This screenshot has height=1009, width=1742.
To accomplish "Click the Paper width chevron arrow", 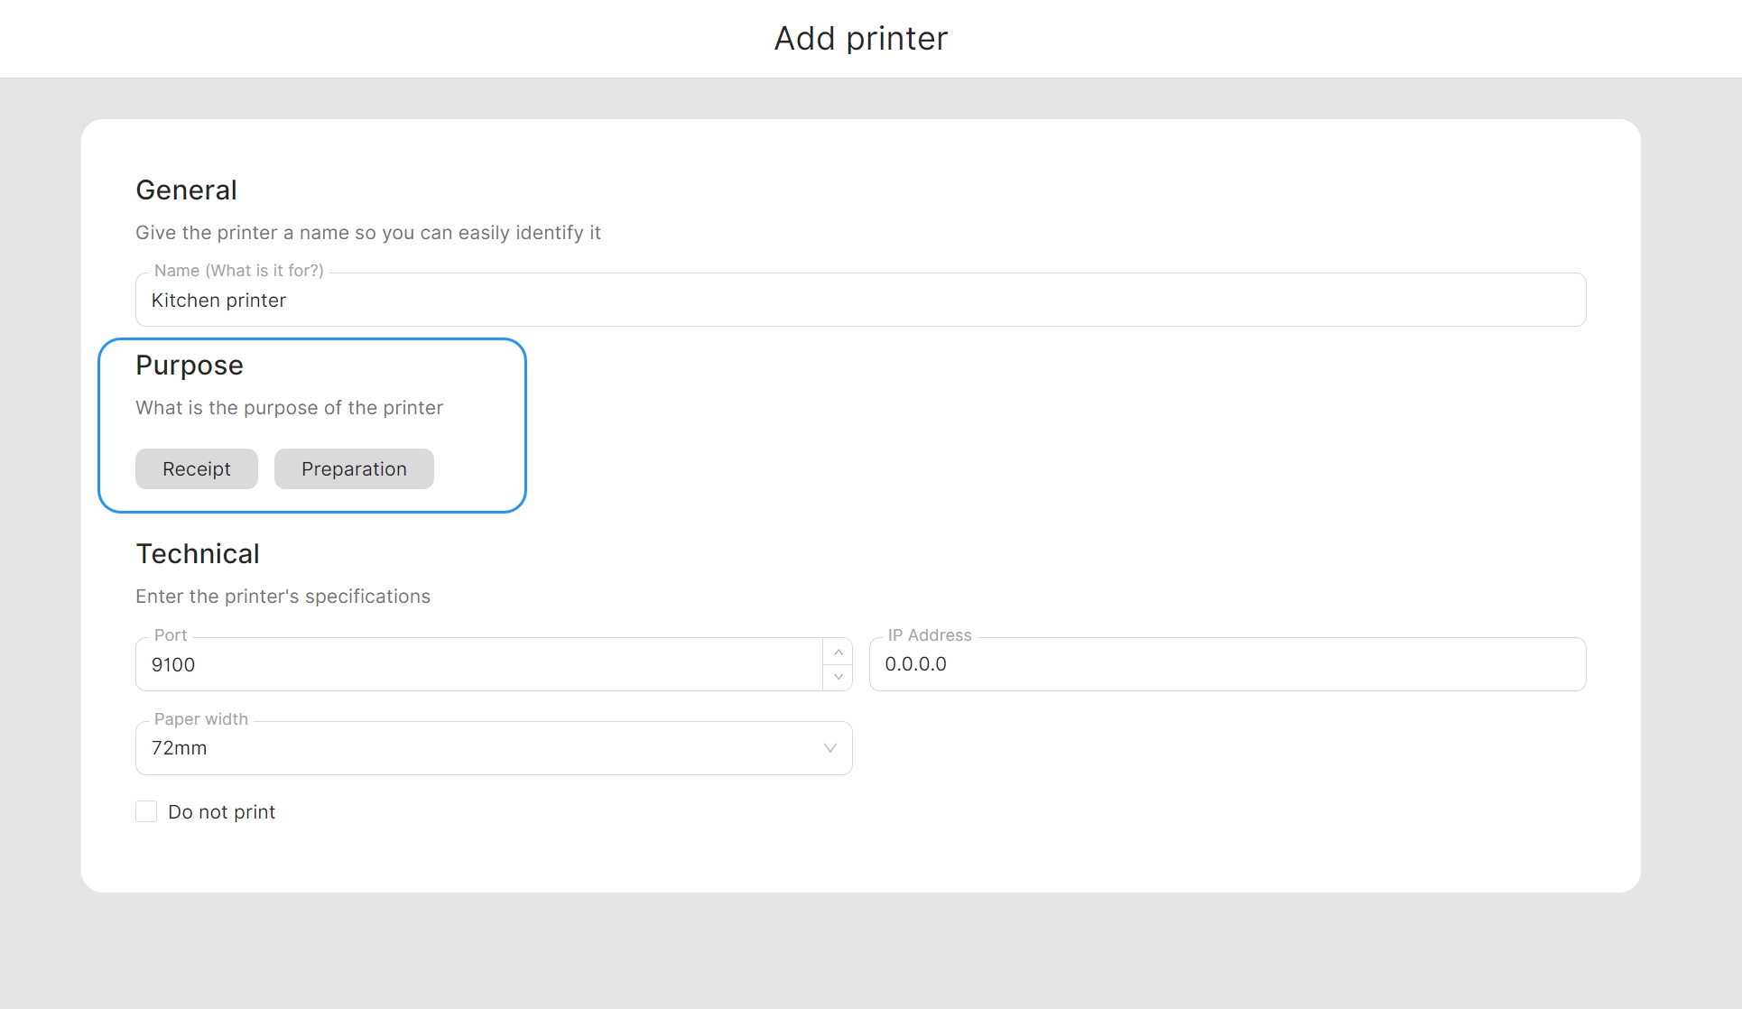I will pyautogui.click(x=829, y=748).
